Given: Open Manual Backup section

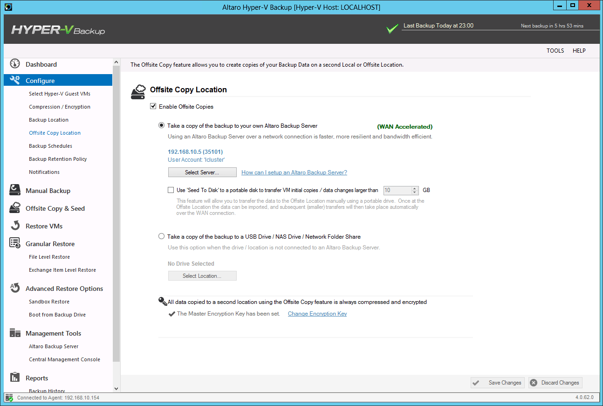Looking at the screenshot, I should point(48,191).
